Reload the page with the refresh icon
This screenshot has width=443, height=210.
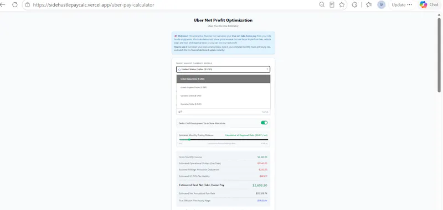click(15, 5)
